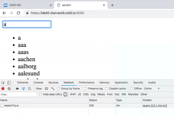174x115 pixels.
Task: Sort by the Name column header
Action: coord(44,100)
